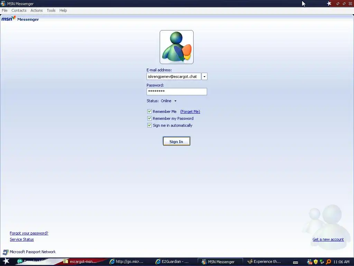
Task: Open the E2Guardian Internet Explorer taskbar item
Action: pos(172,262)
